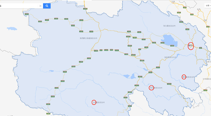Screen dimensions: 211x116
Task: Select the circled 玉树 label on map
Action: (94, 102)
